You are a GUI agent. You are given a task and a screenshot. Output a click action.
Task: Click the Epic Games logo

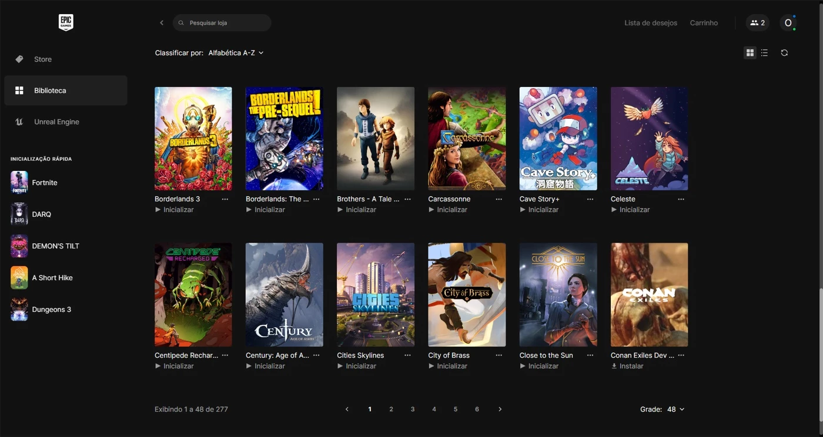coord(66,22)
